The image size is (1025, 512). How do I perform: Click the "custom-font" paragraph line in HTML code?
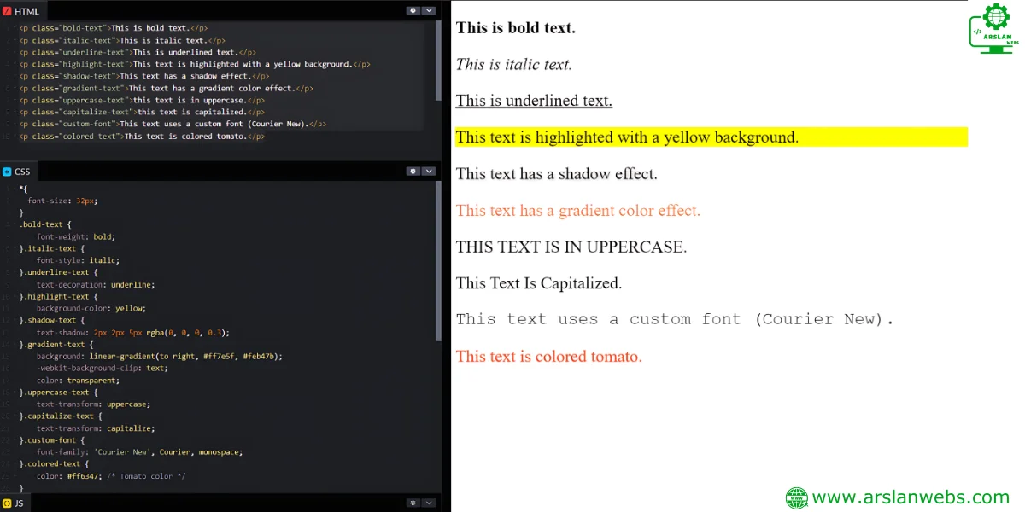(173, 124)
